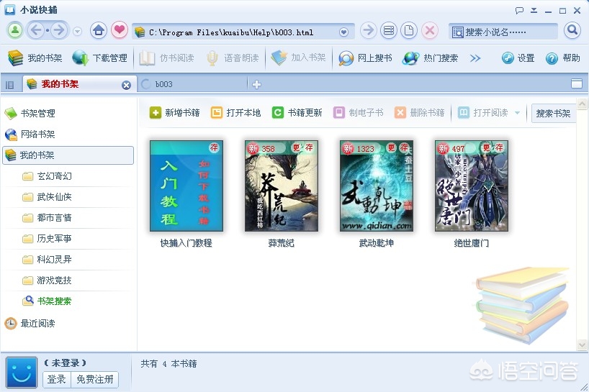Click 存 save badge on 武动乾坤
Viewport: 589px width, 392px height.
click(x=404, y=147)
